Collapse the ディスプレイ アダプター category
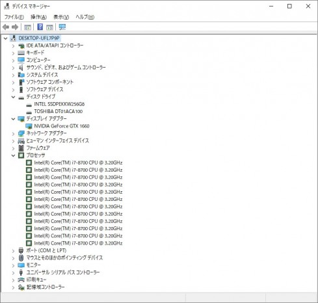This screenshot has height=303, width=318. [x=13, y=119]
